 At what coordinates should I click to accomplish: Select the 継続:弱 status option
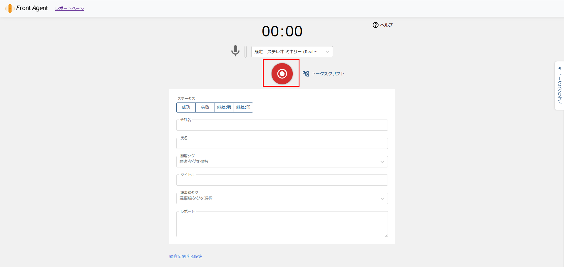pyautogui.click(x=243, y=108)
